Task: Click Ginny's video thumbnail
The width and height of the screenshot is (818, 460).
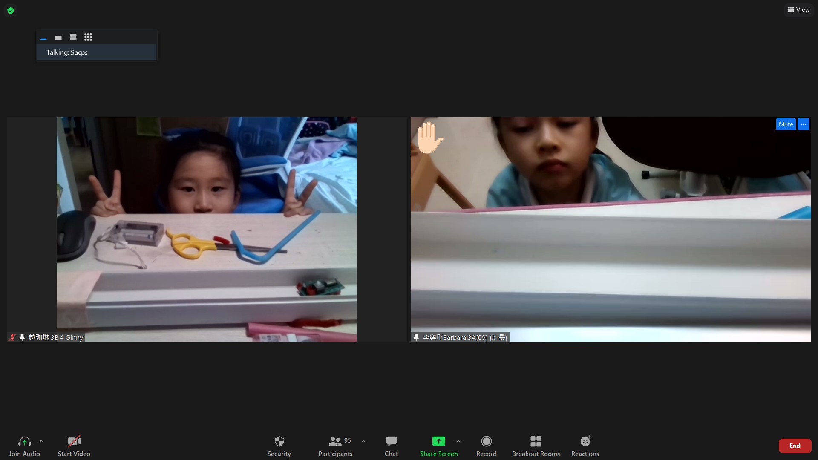Action: 207,230
